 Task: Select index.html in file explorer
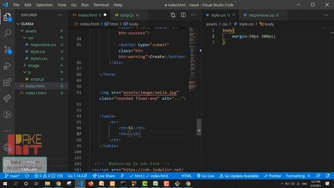coord(42,86)
